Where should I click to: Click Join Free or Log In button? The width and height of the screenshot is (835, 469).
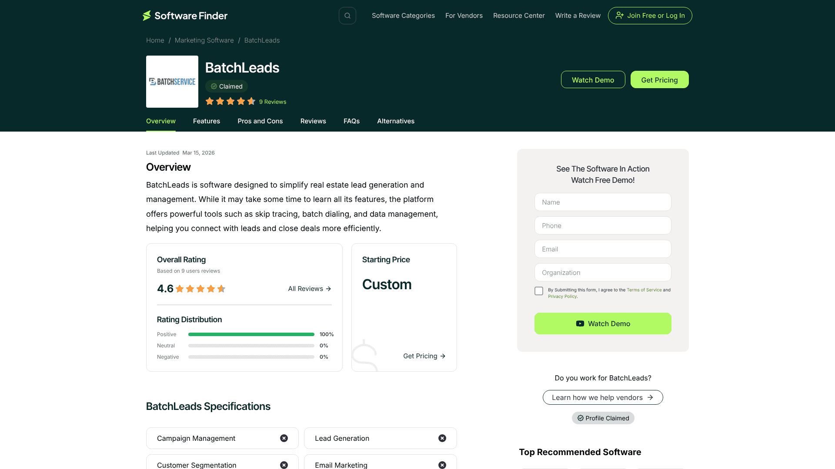tap(650, 16)
